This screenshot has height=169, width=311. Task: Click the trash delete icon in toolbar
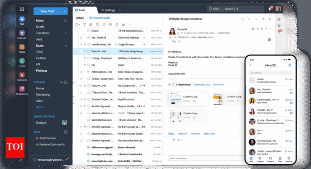coord(111,25)
